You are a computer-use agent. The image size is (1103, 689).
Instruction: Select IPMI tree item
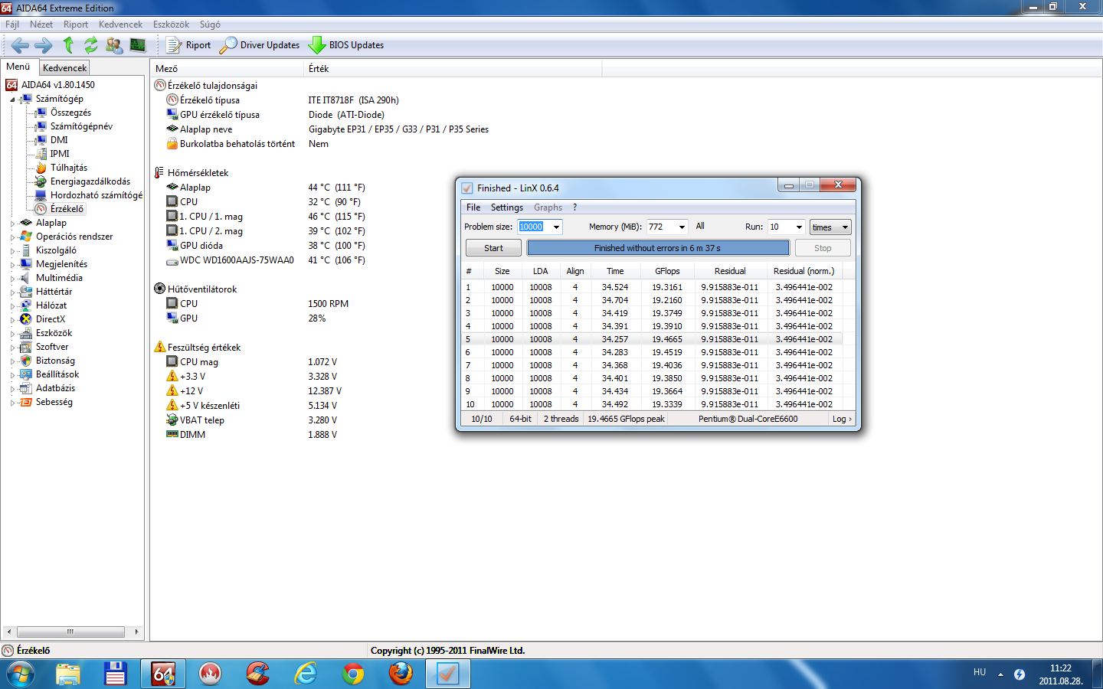[x=60, y=154]
